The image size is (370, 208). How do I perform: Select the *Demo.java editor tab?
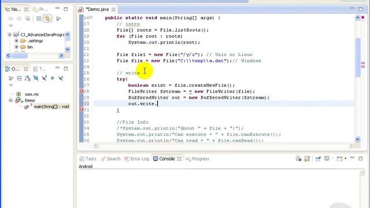(97, 9)
